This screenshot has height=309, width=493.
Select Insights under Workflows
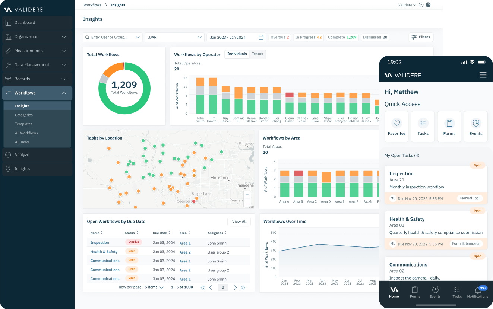click(x=37, y=106)
